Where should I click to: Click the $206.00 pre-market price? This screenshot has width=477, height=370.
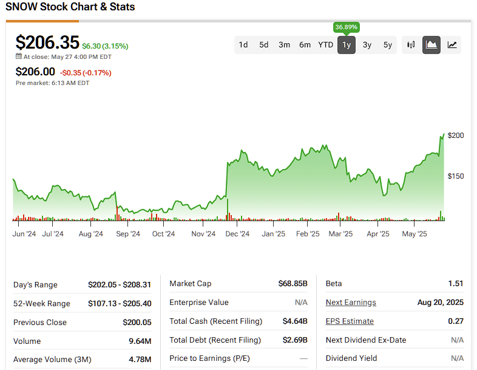click(x=35, y=72)
